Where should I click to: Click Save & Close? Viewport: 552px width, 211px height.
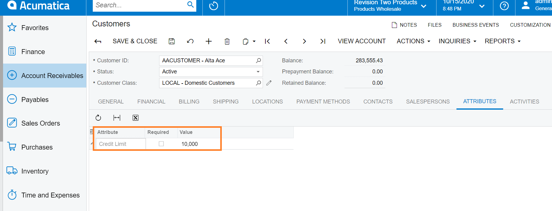pos(135,41)
